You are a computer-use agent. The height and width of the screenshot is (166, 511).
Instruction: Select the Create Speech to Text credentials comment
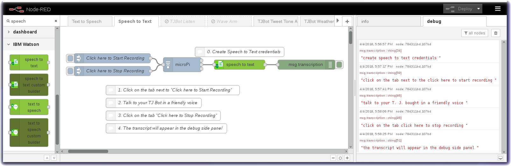[240, 52]
